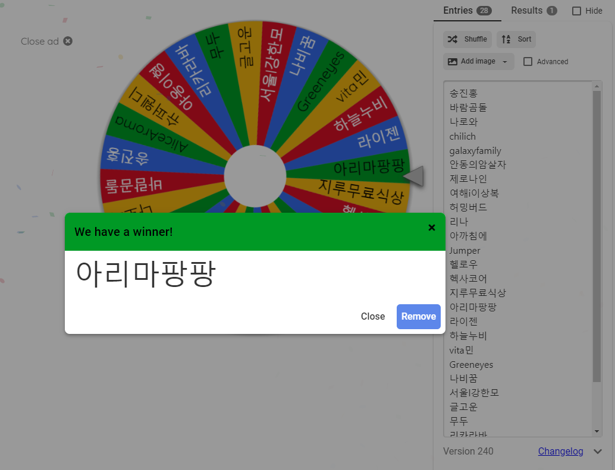
Task: Click the Greeneyes wheel slice
Action: (x=321, y=81)
